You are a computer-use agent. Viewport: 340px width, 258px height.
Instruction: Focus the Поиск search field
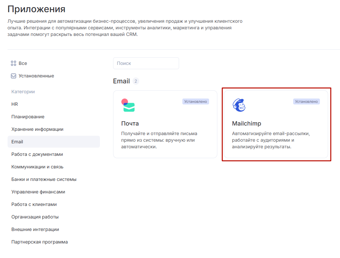146,63
